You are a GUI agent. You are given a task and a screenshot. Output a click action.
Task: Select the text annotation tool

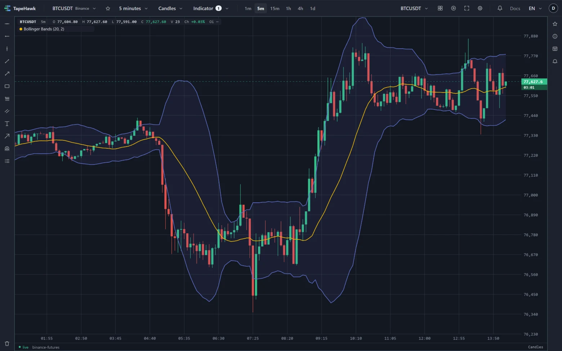click(7, 123)
